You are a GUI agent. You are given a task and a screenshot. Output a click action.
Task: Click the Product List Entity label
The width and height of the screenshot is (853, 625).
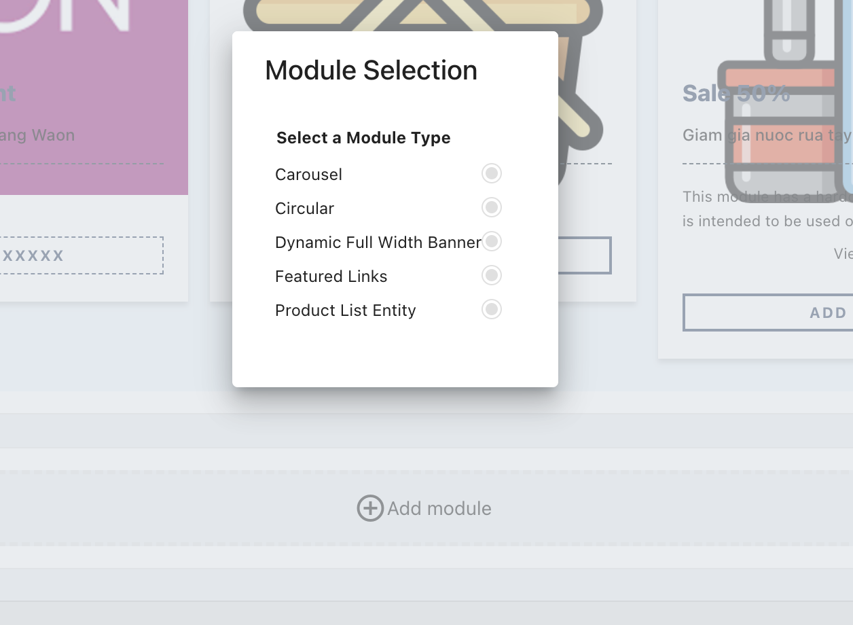pyautogui.click(x=345, y=310)
